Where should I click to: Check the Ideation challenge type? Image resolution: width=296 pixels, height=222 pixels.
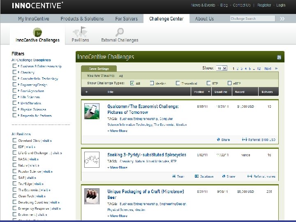pos(152,83)
